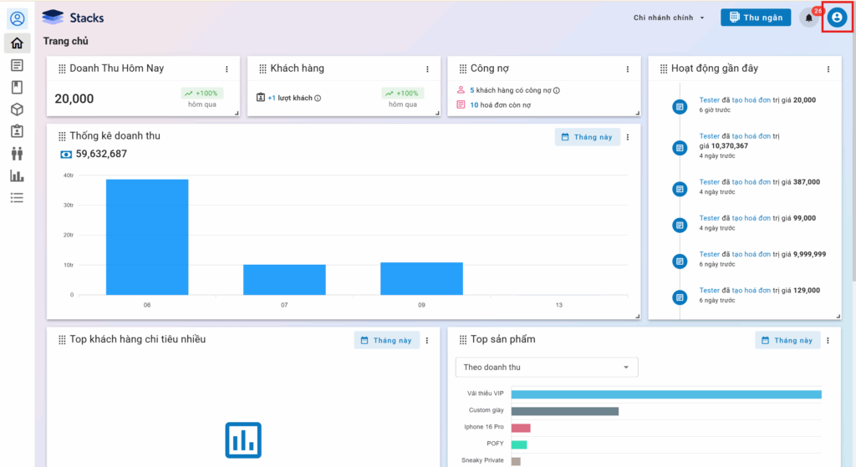Open the list icon at the sidebar bottom
The width and height of the screenshot is (856, 467).
click(x=17, y=198)
